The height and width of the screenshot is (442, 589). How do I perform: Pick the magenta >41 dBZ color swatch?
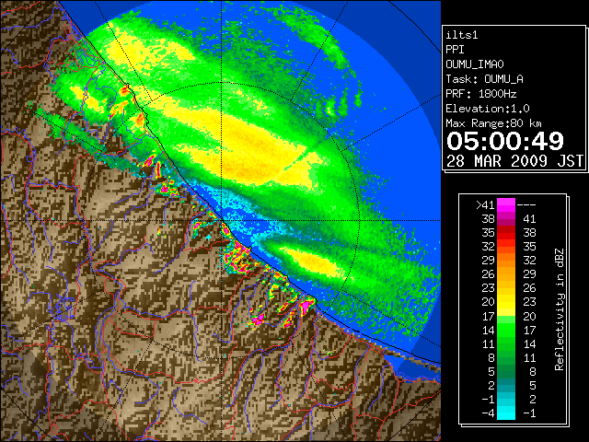[506, 205]
